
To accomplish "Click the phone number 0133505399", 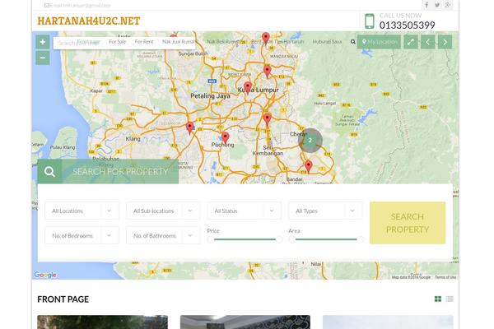I will [x=407, y=25].
